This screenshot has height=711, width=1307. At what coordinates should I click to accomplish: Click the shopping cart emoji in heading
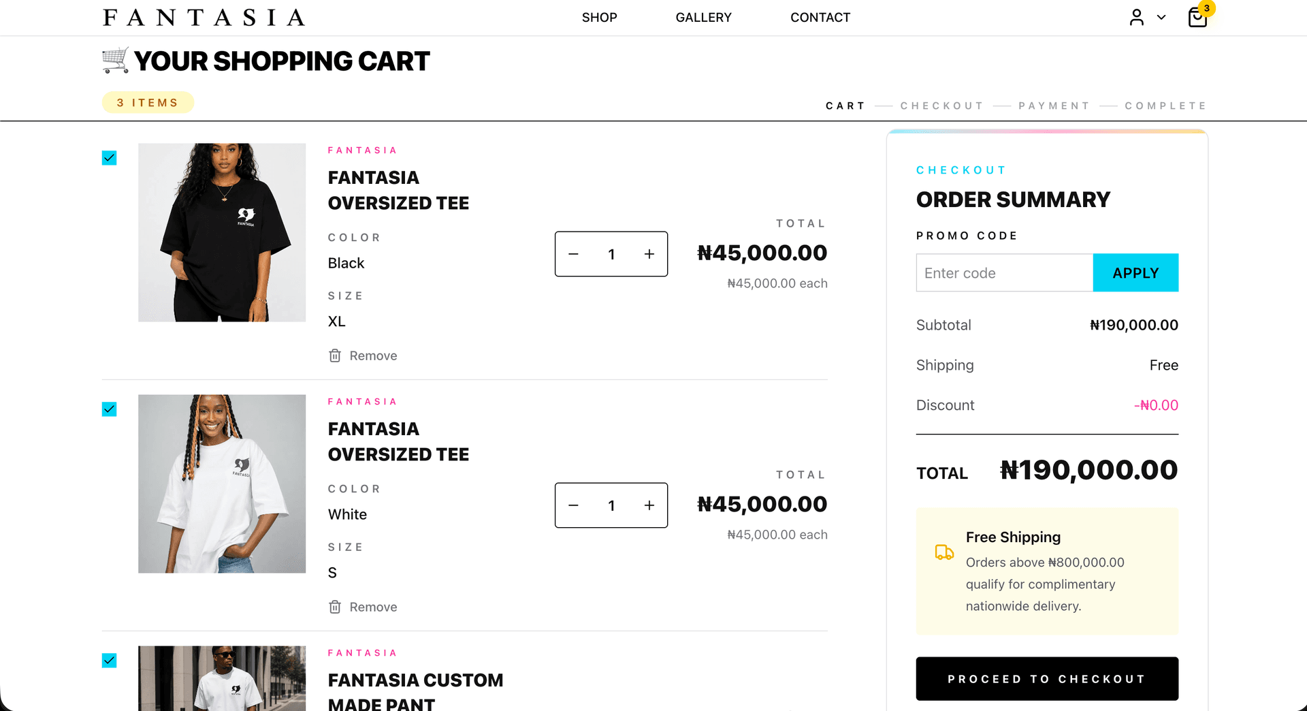pyautogui.click(x=115, y=61)
